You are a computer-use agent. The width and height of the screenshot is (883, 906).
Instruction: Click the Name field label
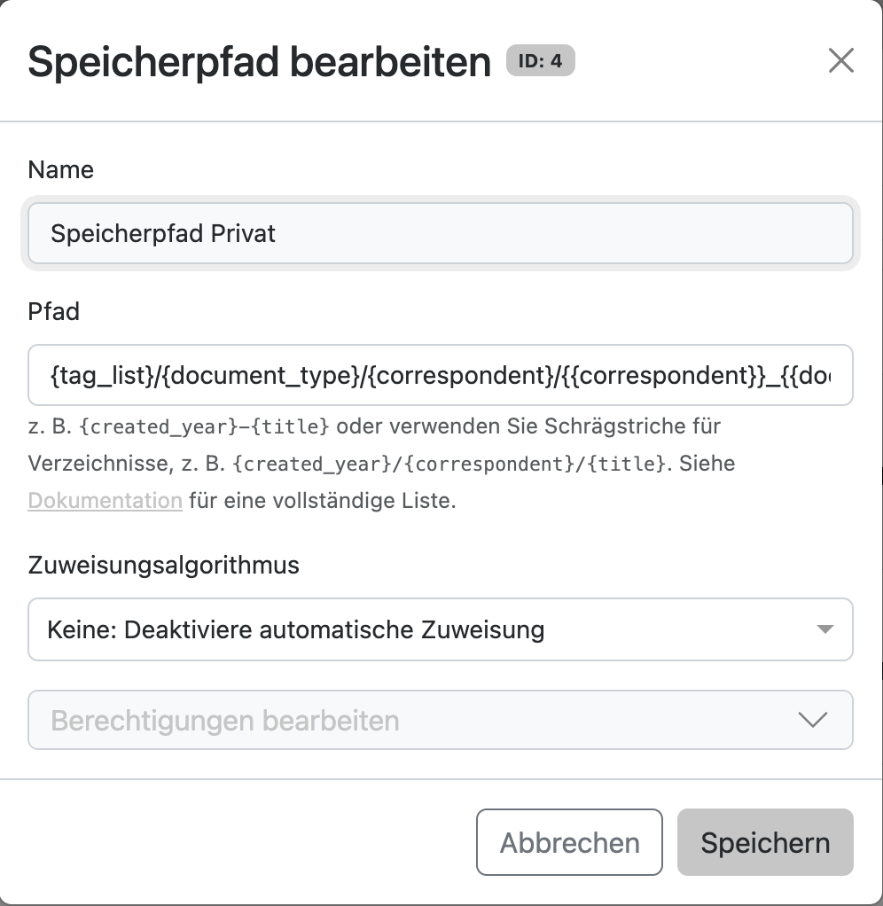tap(60, 170)
